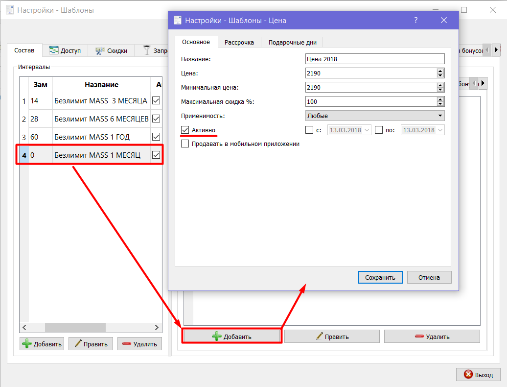Open the Применимость dropdown
Image resolution: width=507 pixels, height=387 pixels.
(x=375, y=116)
